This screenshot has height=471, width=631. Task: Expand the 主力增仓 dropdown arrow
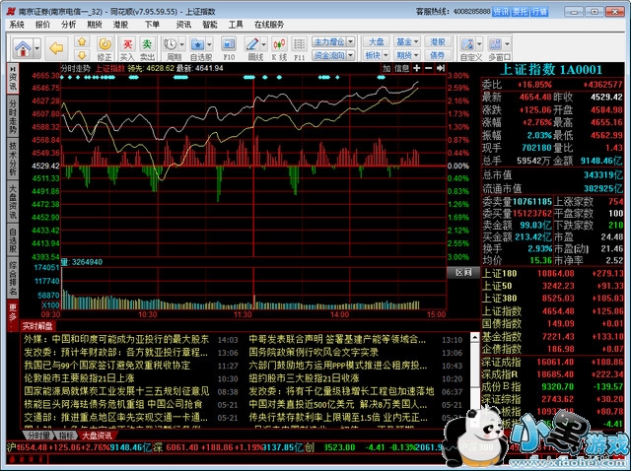[x=351, y=41]
